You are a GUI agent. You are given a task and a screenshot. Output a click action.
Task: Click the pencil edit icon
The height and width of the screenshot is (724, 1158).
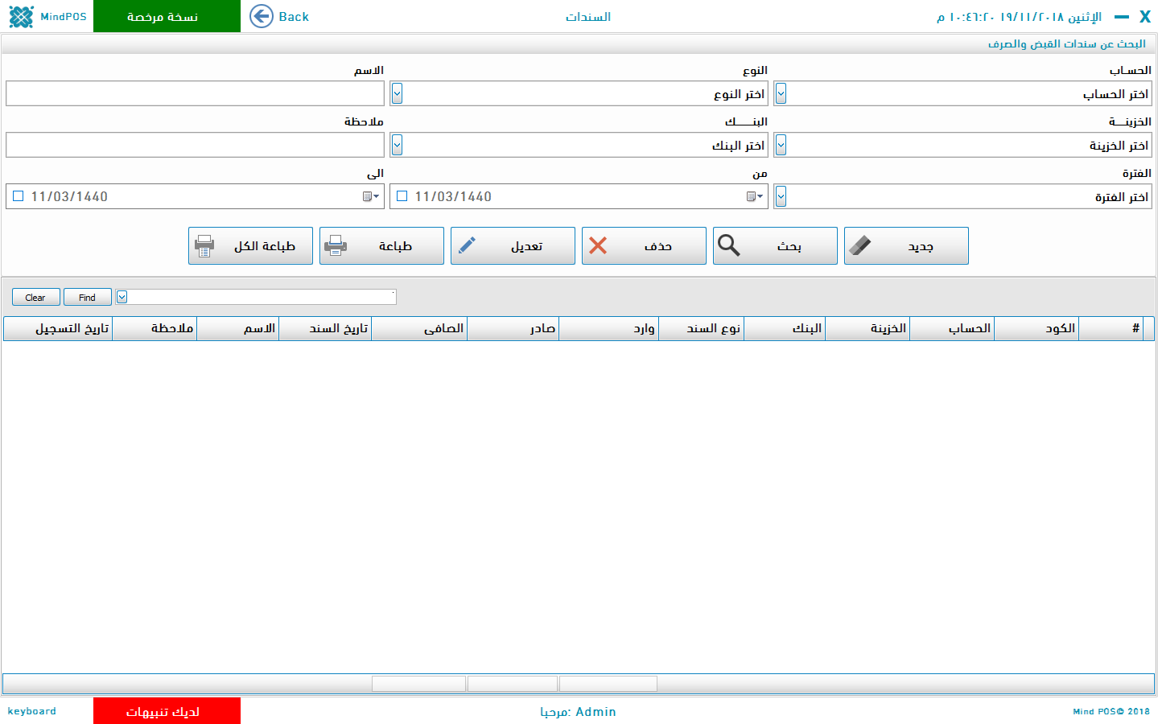click(467, 245)
